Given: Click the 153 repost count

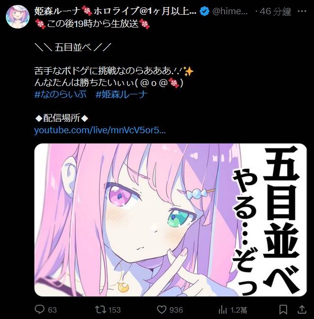Looking at the screenshot, I should (115, 310).
